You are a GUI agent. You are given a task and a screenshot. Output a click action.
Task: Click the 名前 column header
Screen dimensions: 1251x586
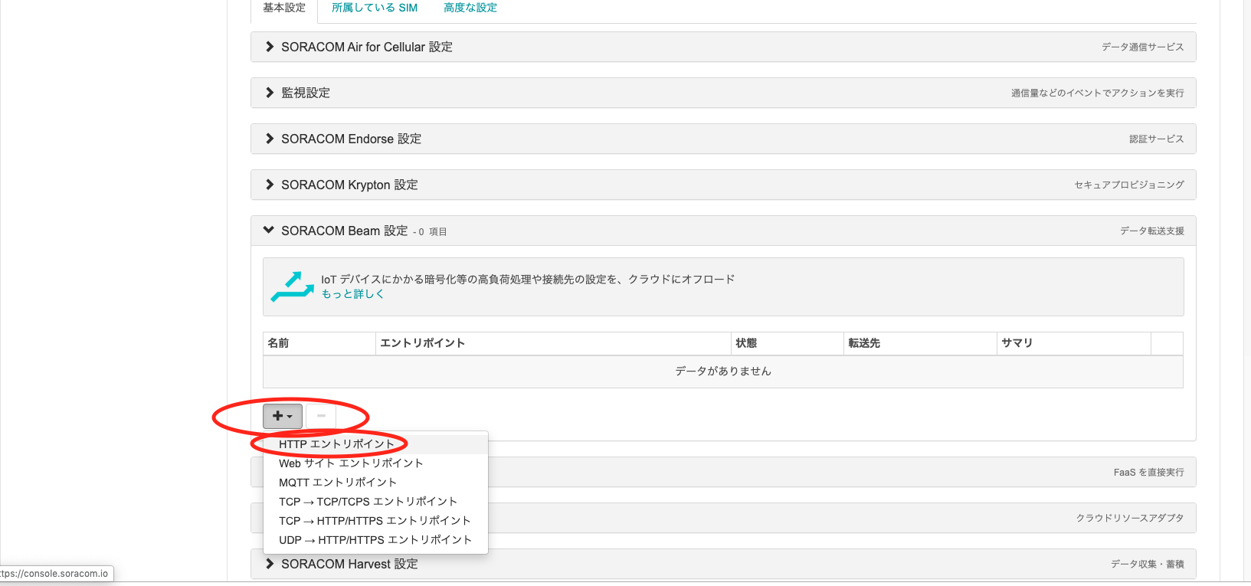click(319, 343)
